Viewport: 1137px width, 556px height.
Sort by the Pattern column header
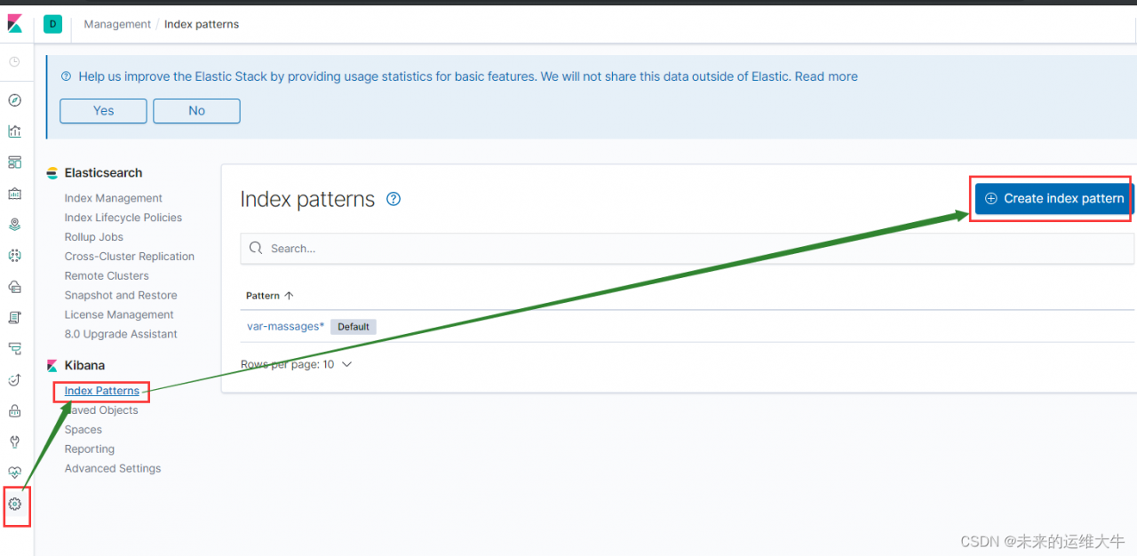click(269, 296)
